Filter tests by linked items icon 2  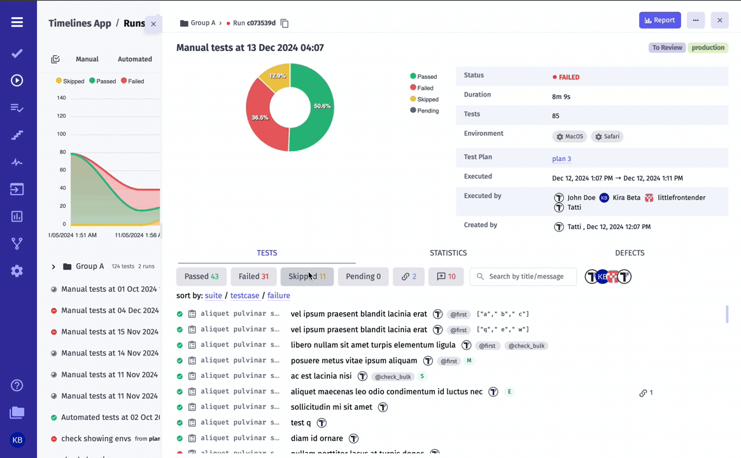point(409,277)
